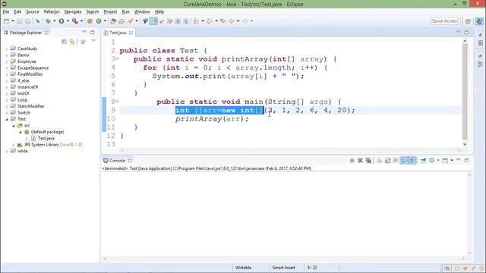Toggle Show Console on standard output
This screenshot has height=273, width=486.
pyautogui.click(x=404, y=160)
